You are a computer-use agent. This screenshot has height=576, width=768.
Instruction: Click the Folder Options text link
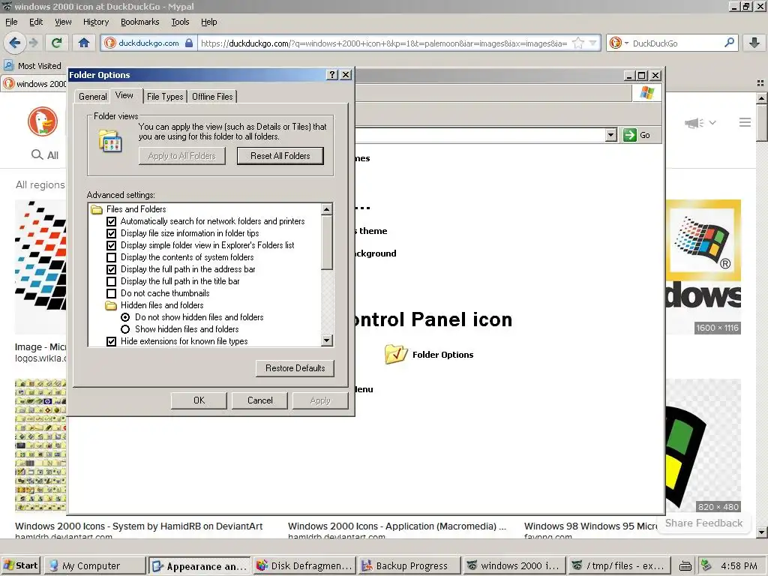coord(442,355)
